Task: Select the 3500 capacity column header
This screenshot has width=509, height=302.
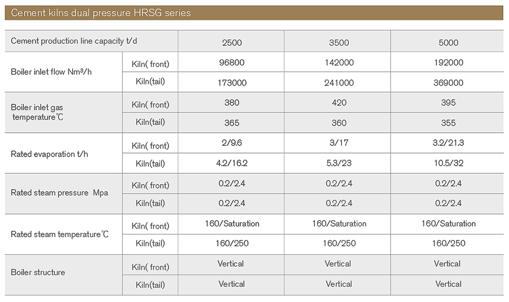Action: click(339, 43)
